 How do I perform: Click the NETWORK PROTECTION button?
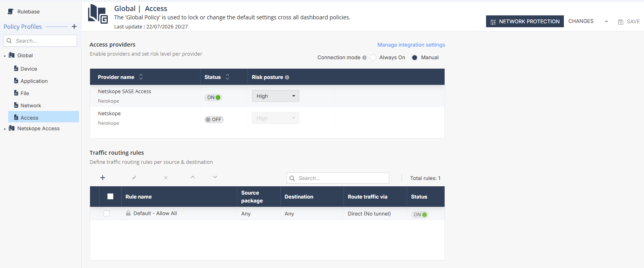click(525, 21)
